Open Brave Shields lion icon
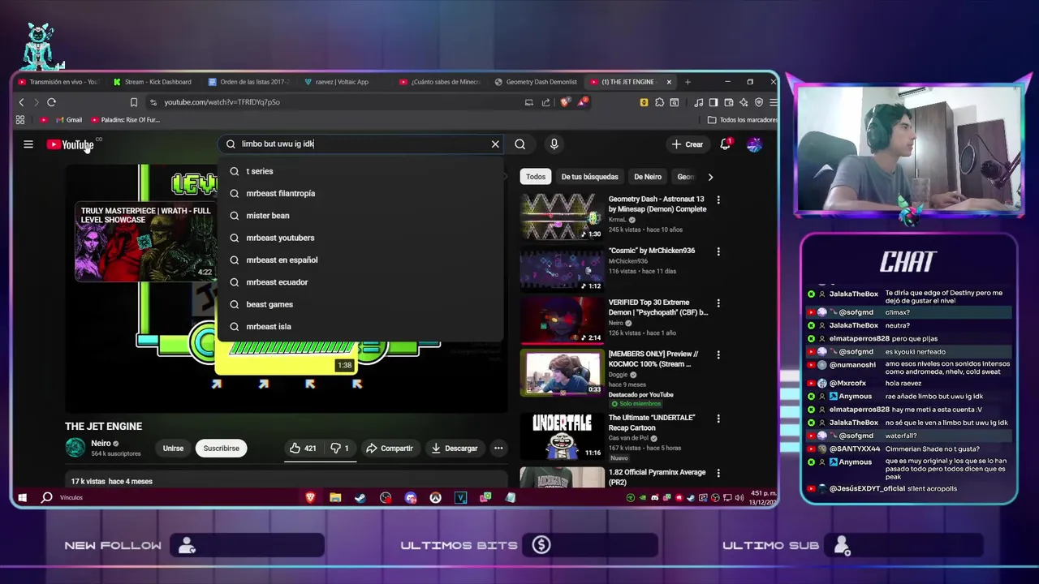Viewport: 1039px width, 584px height. (x=565, y=102)
